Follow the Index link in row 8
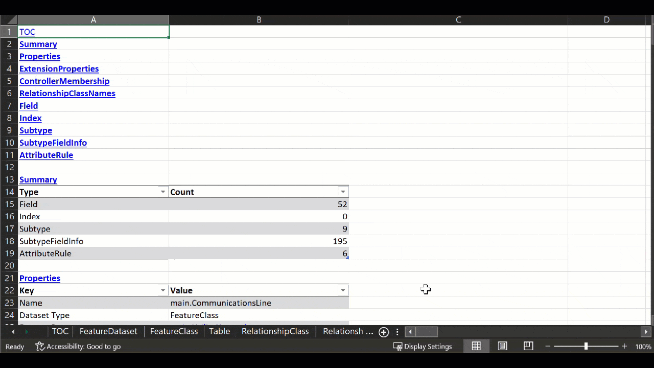Viewport: 654px width, 368px height. 31,118
